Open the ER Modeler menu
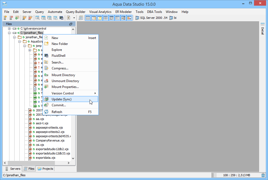The image size is (268, 180). [x=124, y=12]
